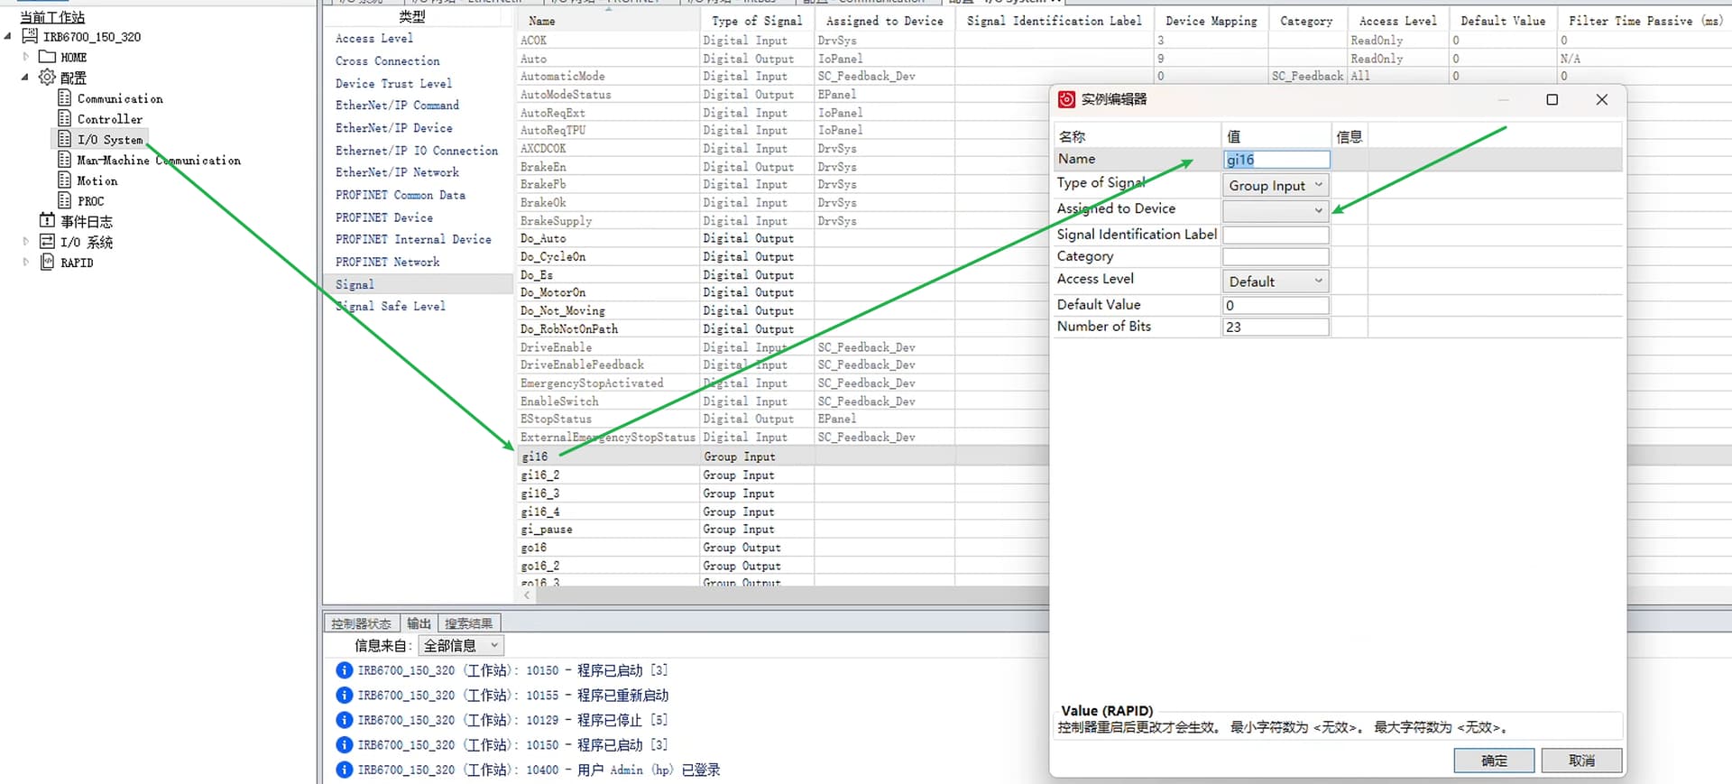Viewport: 1732px width, 784px height.
Task: Click info icon for 10129 程序已停止 message
Action: [x=344, y=720]
